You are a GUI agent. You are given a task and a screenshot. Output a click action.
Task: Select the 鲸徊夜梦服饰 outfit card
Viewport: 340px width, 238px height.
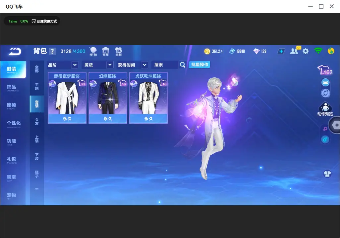pyautogui.click(x=67, y=98)
